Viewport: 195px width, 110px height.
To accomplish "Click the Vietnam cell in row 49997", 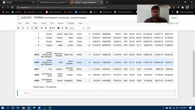I will [x=59, y=69].
